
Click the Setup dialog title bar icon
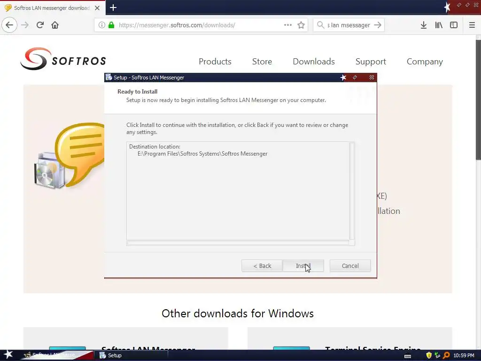click(x=109, y=78)
